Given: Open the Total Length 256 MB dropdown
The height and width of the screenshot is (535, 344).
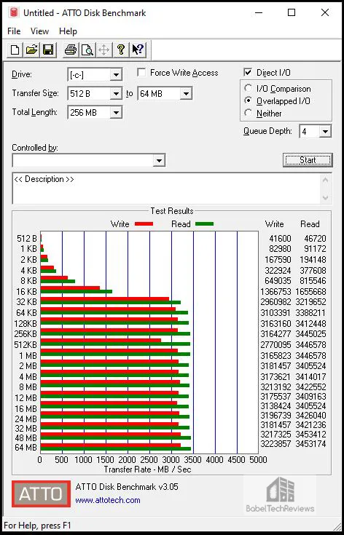Looking at the screenshot, I should click(116, 112).
